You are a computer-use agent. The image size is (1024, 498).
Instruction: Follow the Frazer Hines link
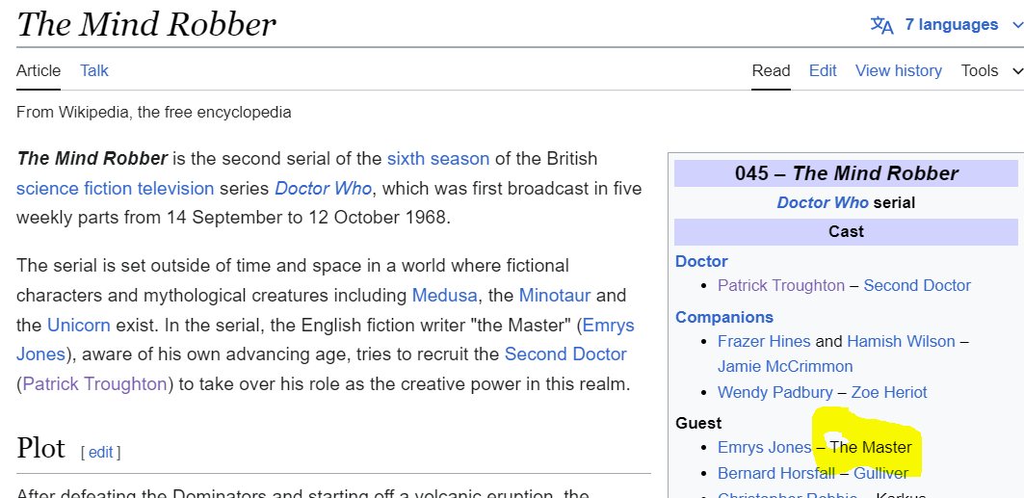pos(764,341)
